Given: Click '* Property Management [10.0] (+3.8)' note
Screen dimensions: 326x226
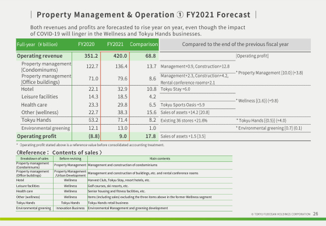Looking at the screenshot, I should click(270, 73).
